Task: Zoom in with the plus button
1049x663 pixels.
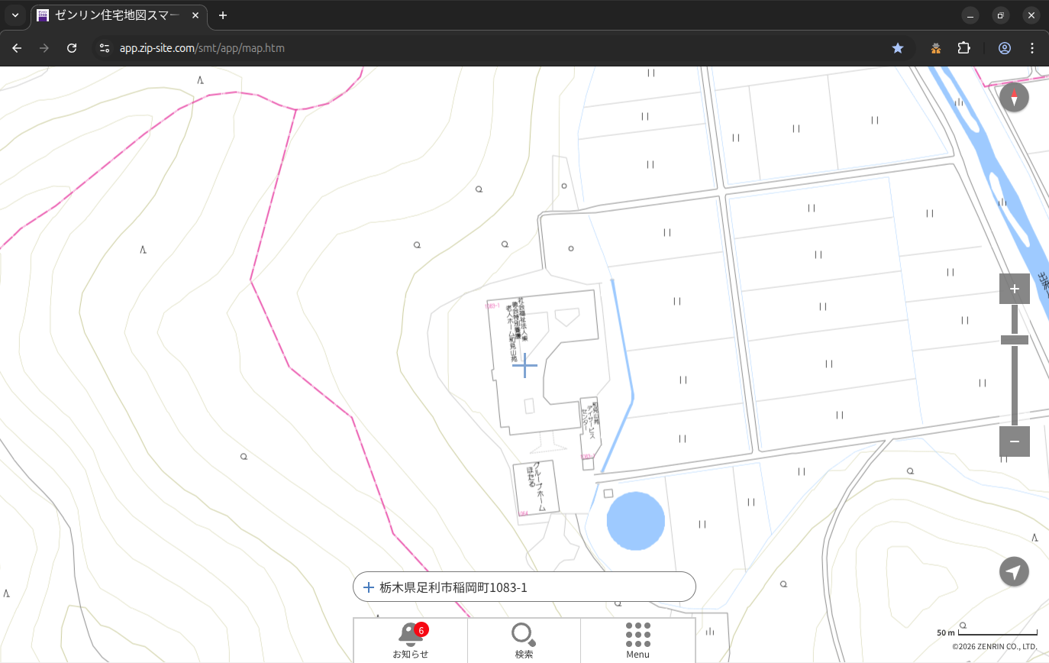Action: point(1014,289)
